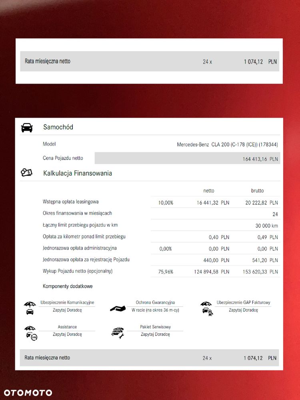The height and width of the screenshot is (400, 300).
Task: Open Zapytaj Doradcę under Ubezpieczenie Komunikacyjne
Action: (x=67, y=310)
